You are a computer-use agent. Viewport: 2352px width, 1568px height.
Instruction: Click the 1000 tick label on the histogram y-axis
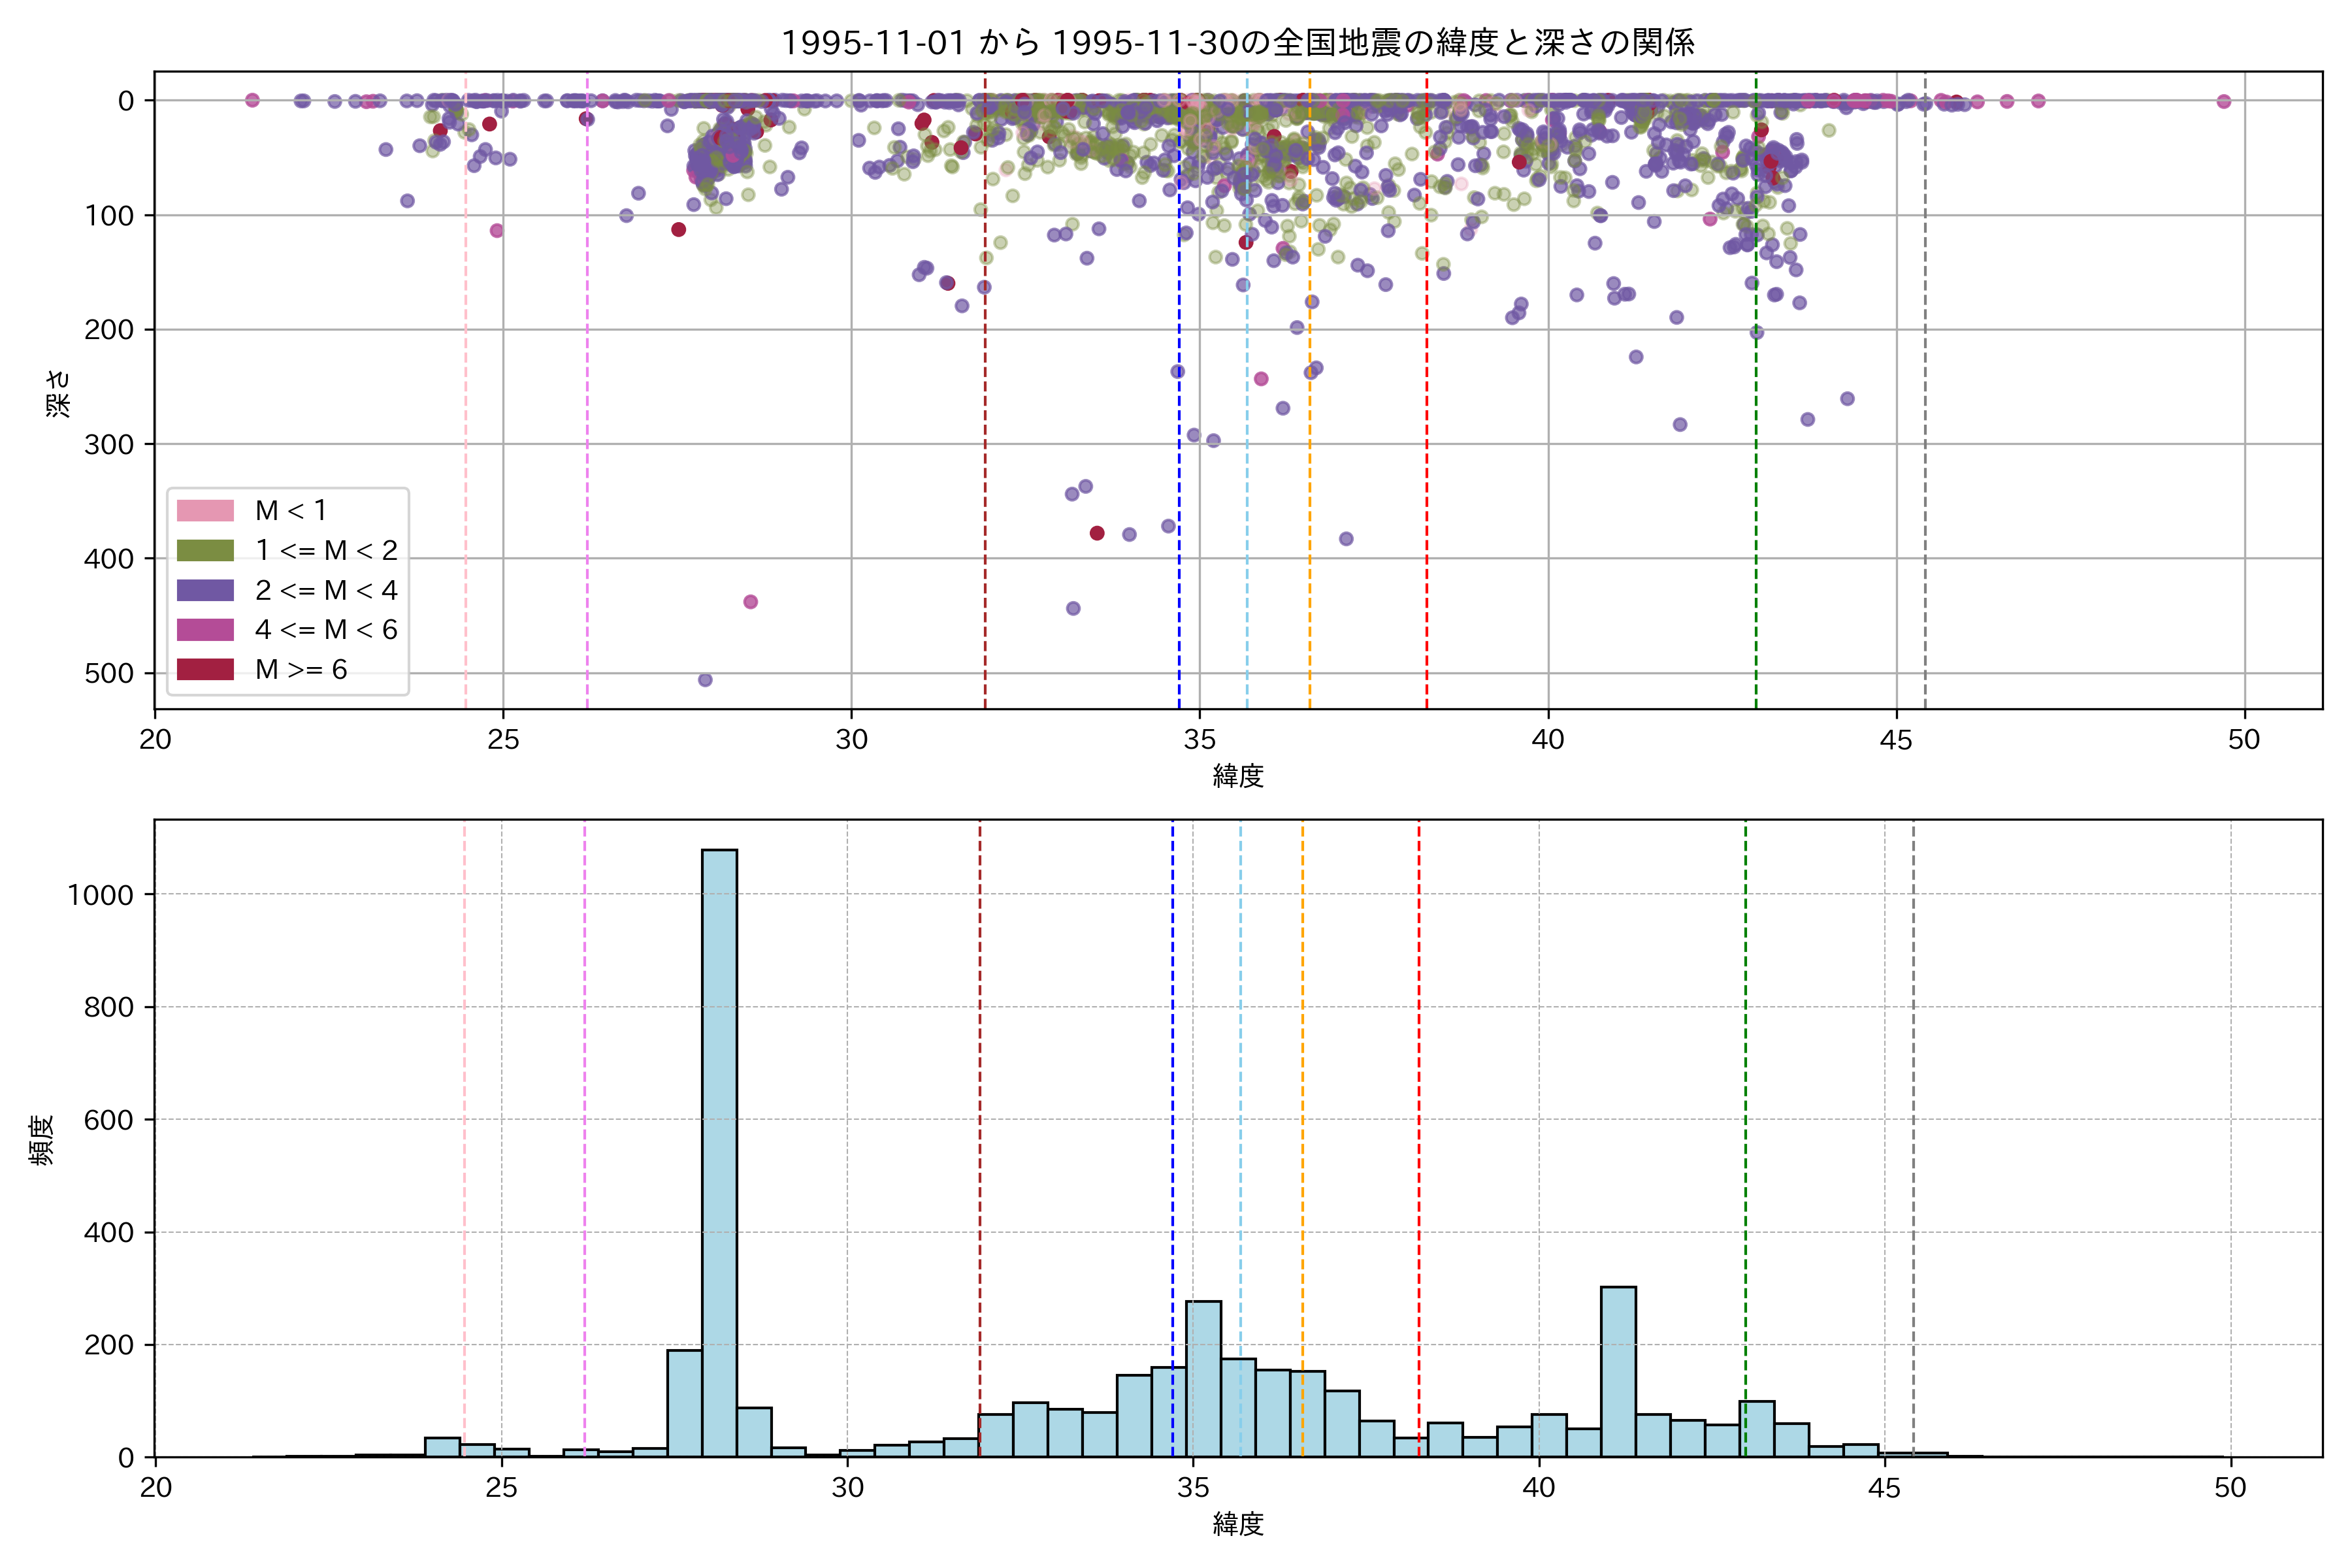point(100,895)
